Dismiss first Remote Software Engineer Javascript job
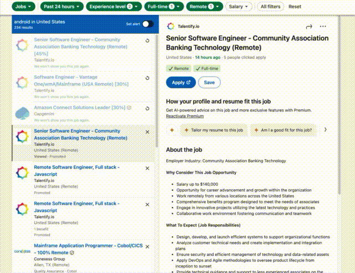Image resolution: width=355 pixels, height=273 pixels. coord(148,168)
